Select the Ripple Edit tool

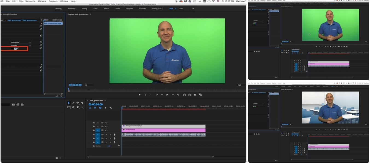tap(78, 103)
